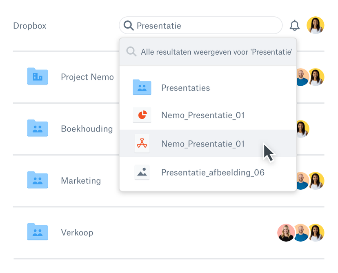Click the search result 'Alle resultaten weergeven voor Presentatie'
338x273 pixels.
pyautogui.click(x=216, y=52)
